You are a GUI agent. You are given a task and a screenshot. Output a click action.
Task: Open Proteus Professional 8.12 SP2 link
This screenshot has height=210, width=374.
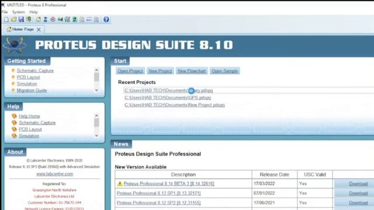(158, 202)
